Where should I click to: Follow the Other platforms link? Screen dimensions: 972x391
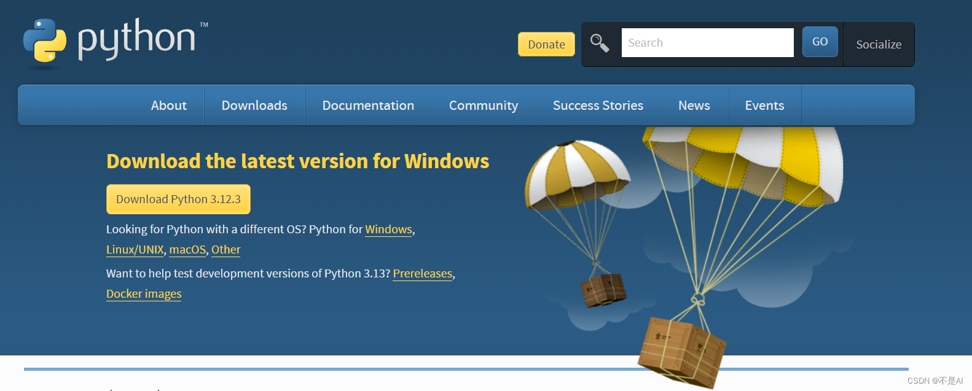[x=226, y=250]
